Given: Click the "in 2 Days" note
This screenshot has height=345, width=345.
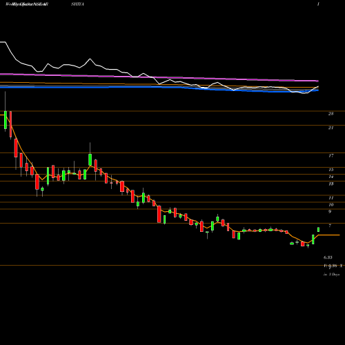Looking at the screenshot, I should [x=331, y=275].
